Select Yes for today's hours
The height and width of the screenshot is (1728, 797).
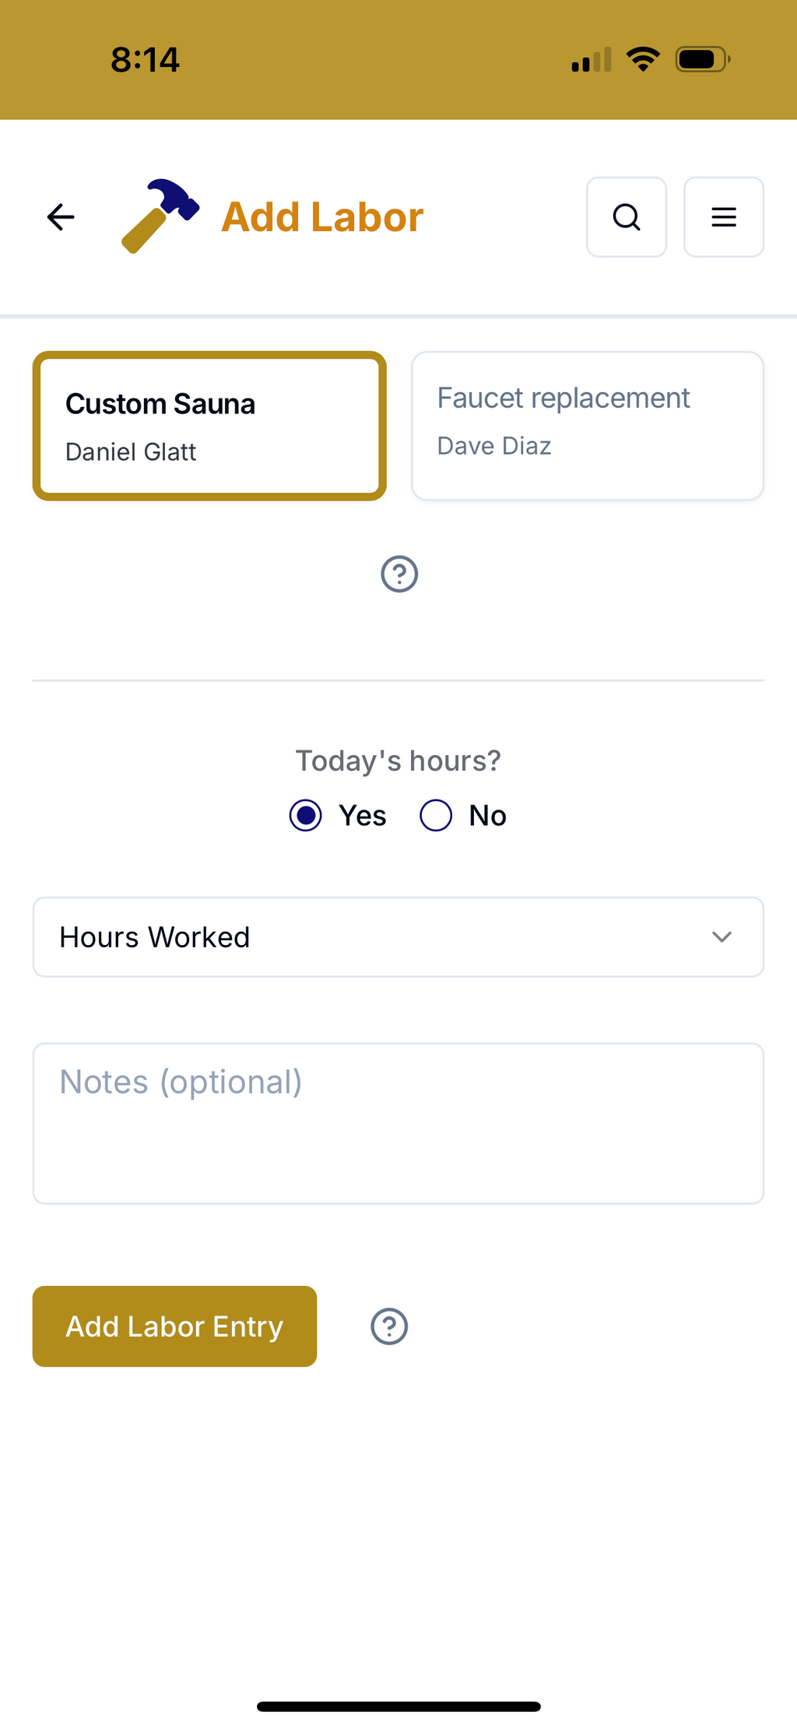tap(306, 816)
